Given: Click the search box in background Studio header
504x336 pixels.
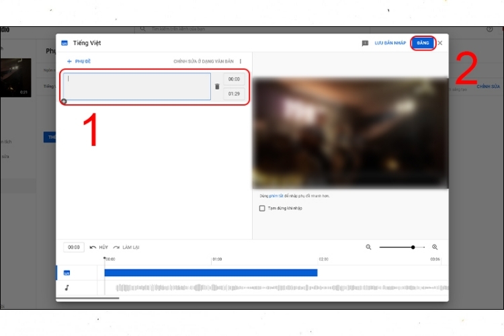Looking at the screenshot, I should coord(252,29).
